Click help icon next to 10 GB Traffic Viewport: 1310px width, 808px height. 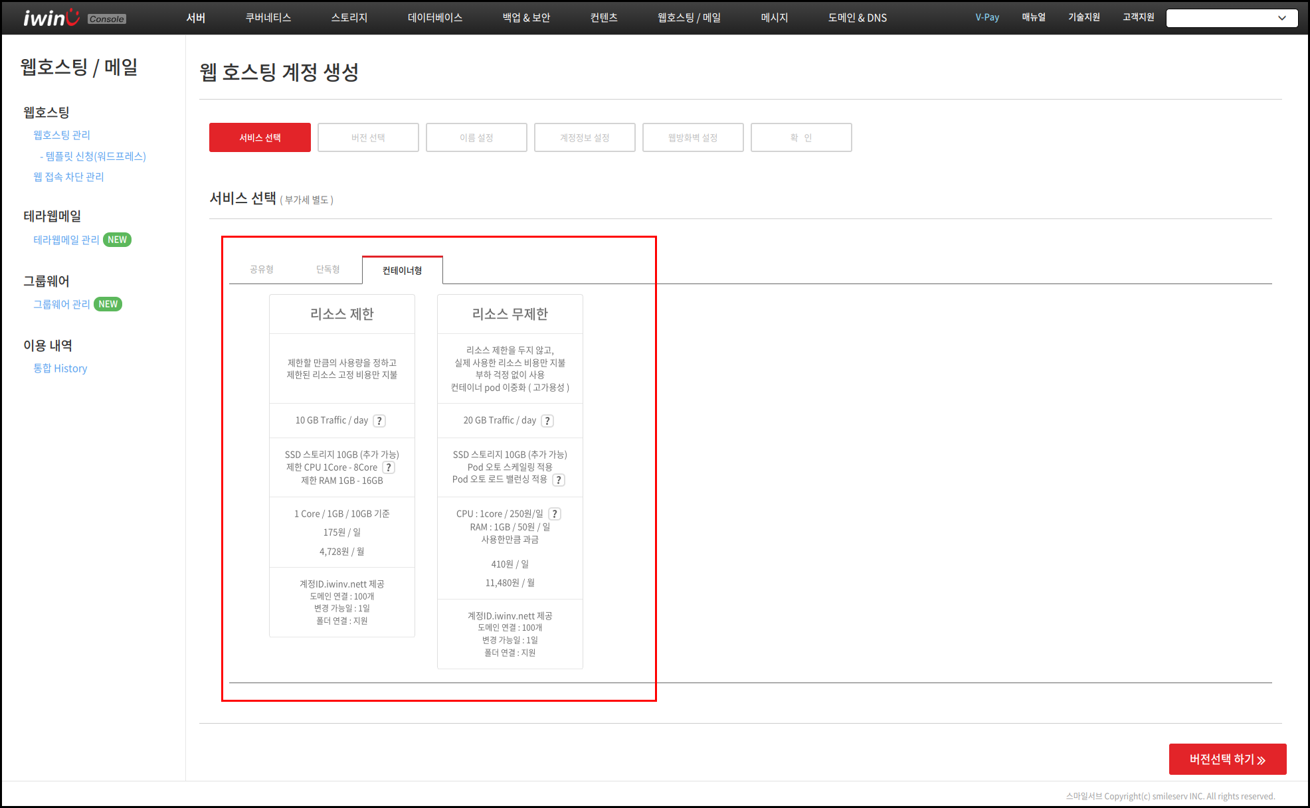(379, 421)
